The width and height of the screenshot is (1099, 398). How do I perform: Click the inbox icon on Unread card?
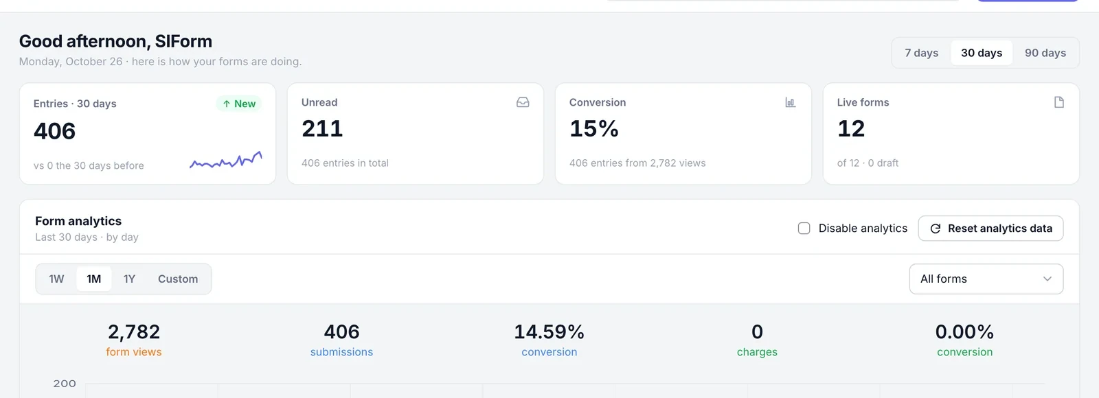pos(523,102)
